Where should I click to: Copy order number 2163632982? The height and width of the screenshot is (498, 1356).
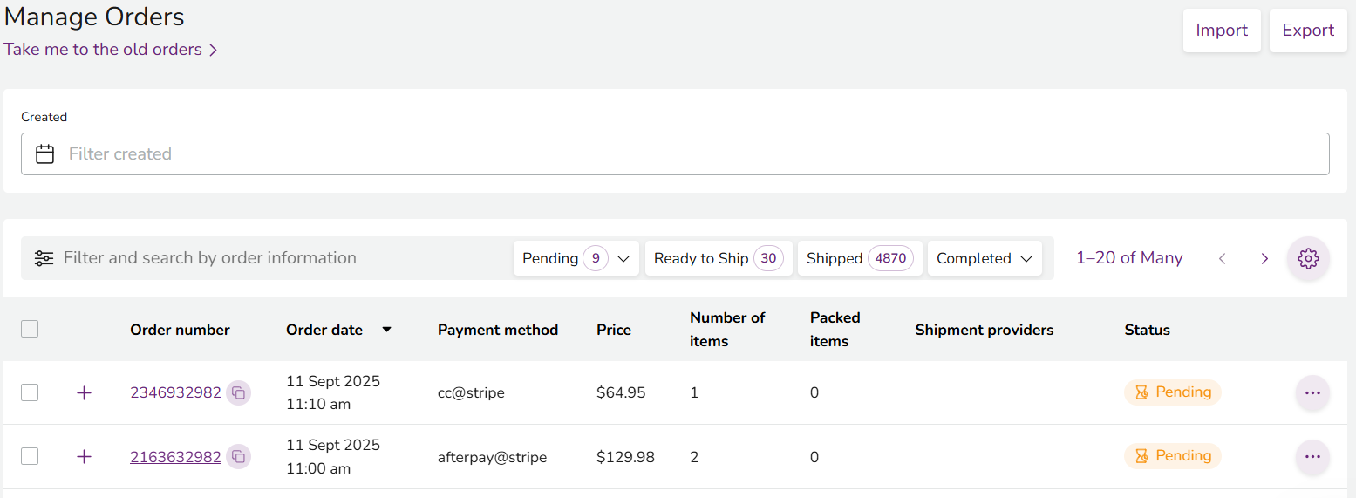click(238, 457)
